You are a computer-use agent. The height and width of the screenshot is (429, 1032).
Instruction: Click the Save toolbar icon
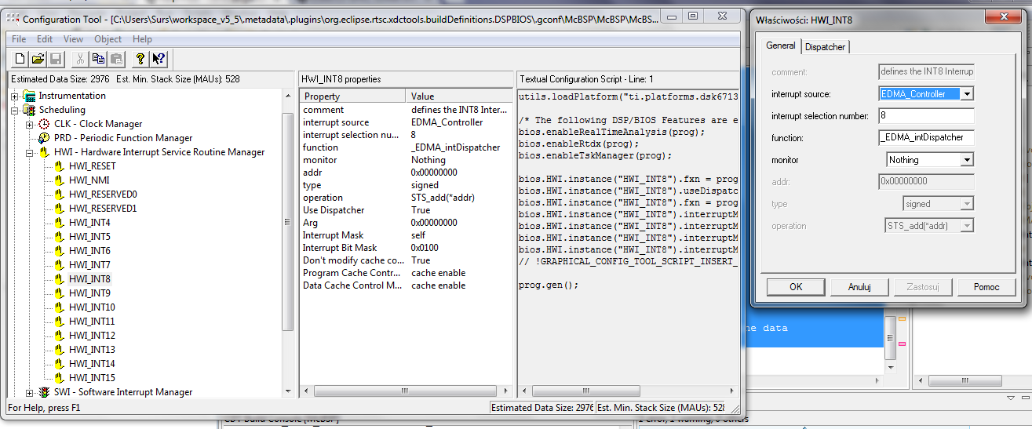[56, 59]
